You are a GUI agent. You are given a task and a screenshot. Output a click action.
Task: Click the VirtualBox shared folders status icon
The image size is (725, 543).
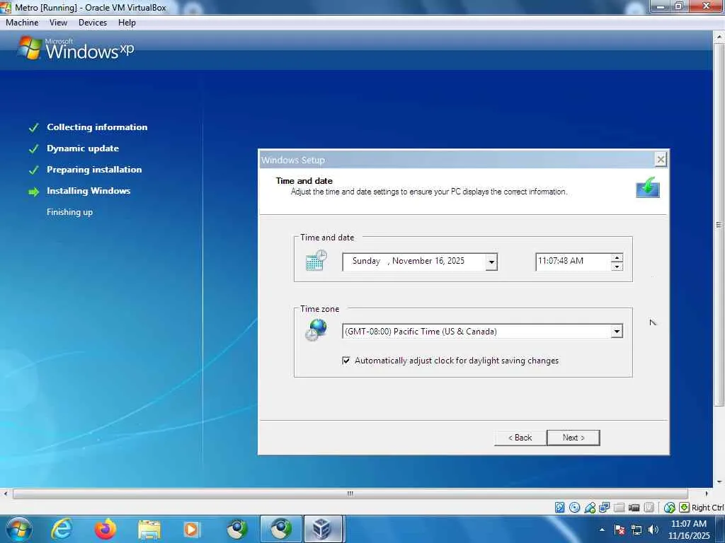[x=619, y=508]
